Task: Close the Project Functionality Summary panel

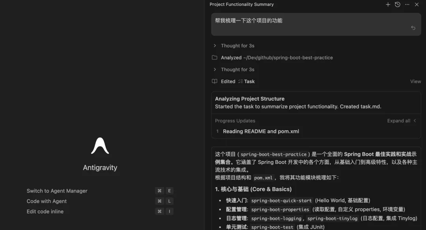Action: pyautogui.click(x=417, y=5)
